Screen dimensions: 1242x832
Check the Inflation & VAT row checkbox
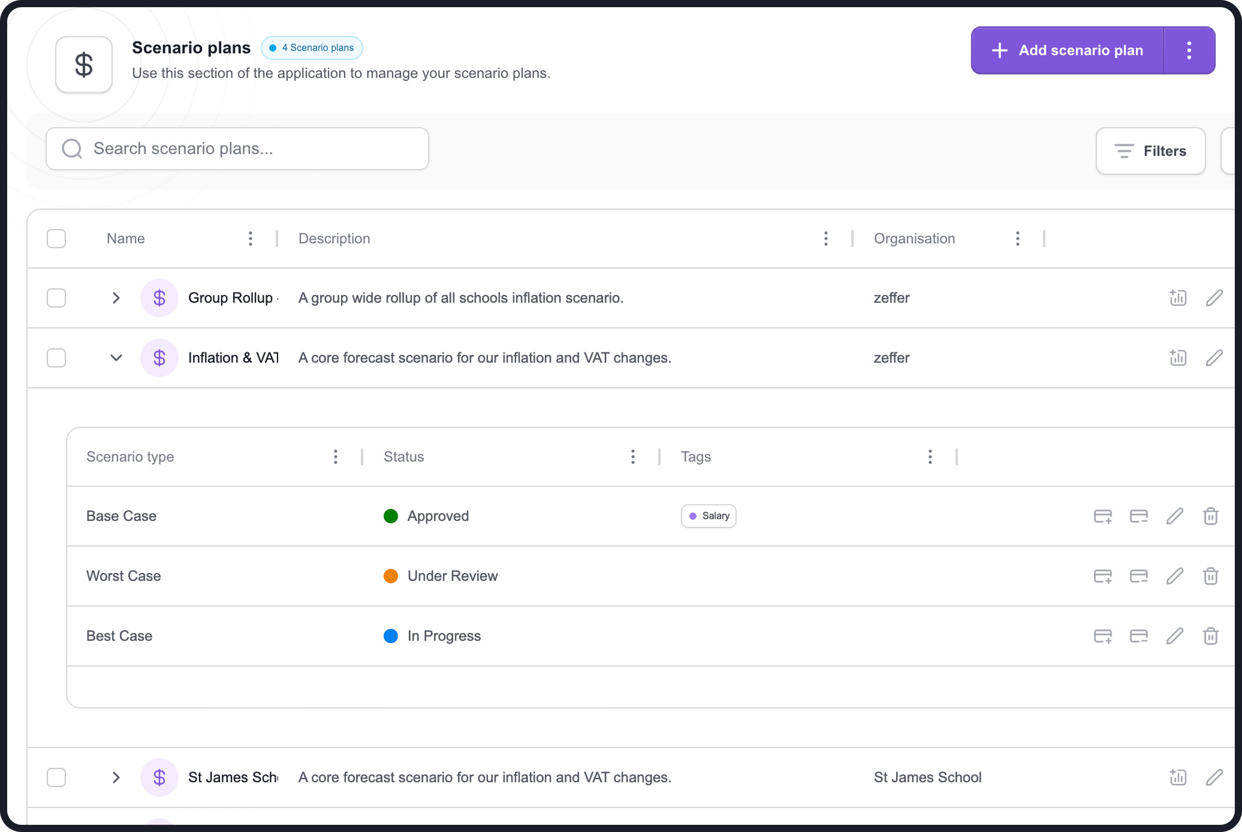pyautogui.click(x=56, y=358)
